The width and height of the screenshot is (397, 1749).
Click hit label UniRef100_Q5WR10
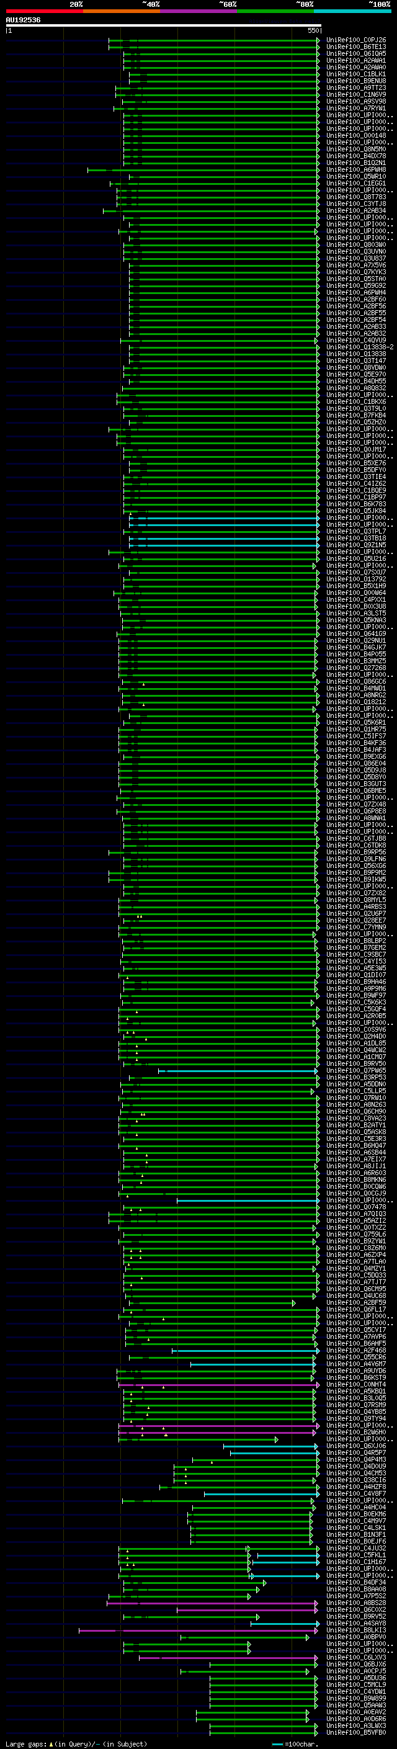(x=355, y=177)
